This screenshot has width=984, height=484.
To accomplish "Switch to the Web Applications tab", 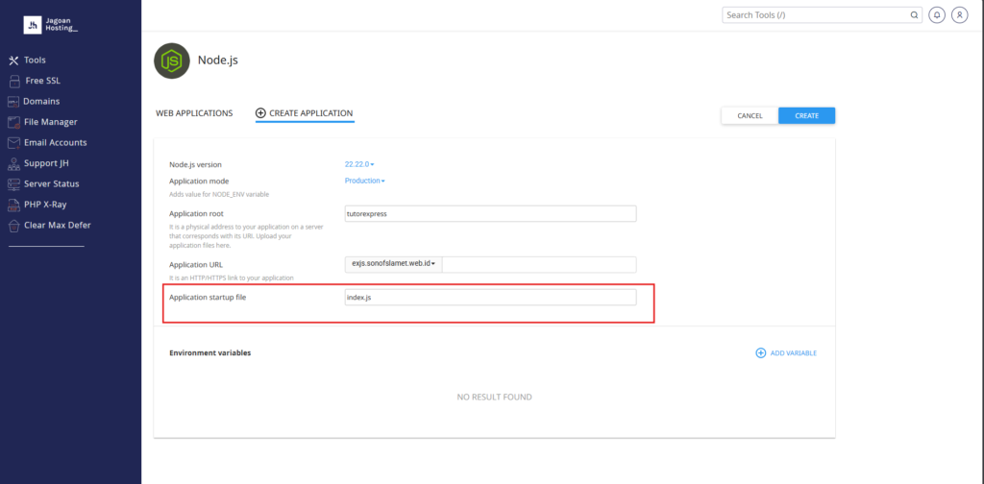I will point(194,113).
